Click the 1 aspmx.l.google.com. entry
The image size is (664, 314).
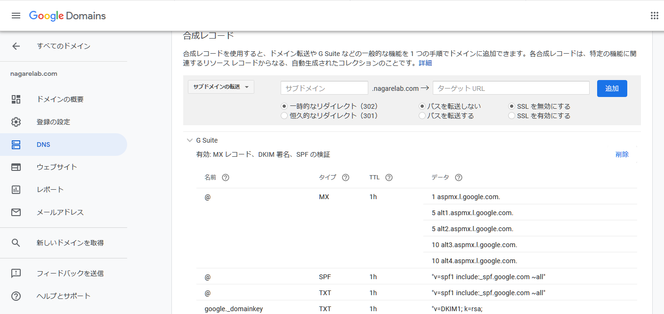pyautogui.click(x=466, y=197)
